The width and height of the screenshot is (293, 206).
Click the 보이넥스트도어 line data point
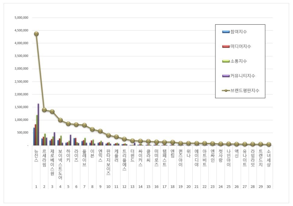60,120
